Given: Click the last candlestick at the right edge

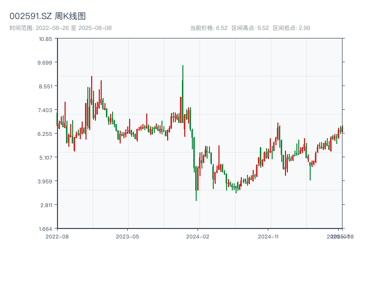Looking at the screenshot, I should [x=342, y=129].
